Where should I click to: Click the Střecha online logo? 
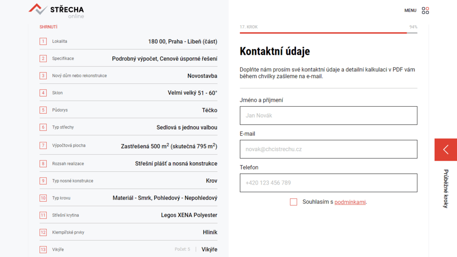point(56,11)
